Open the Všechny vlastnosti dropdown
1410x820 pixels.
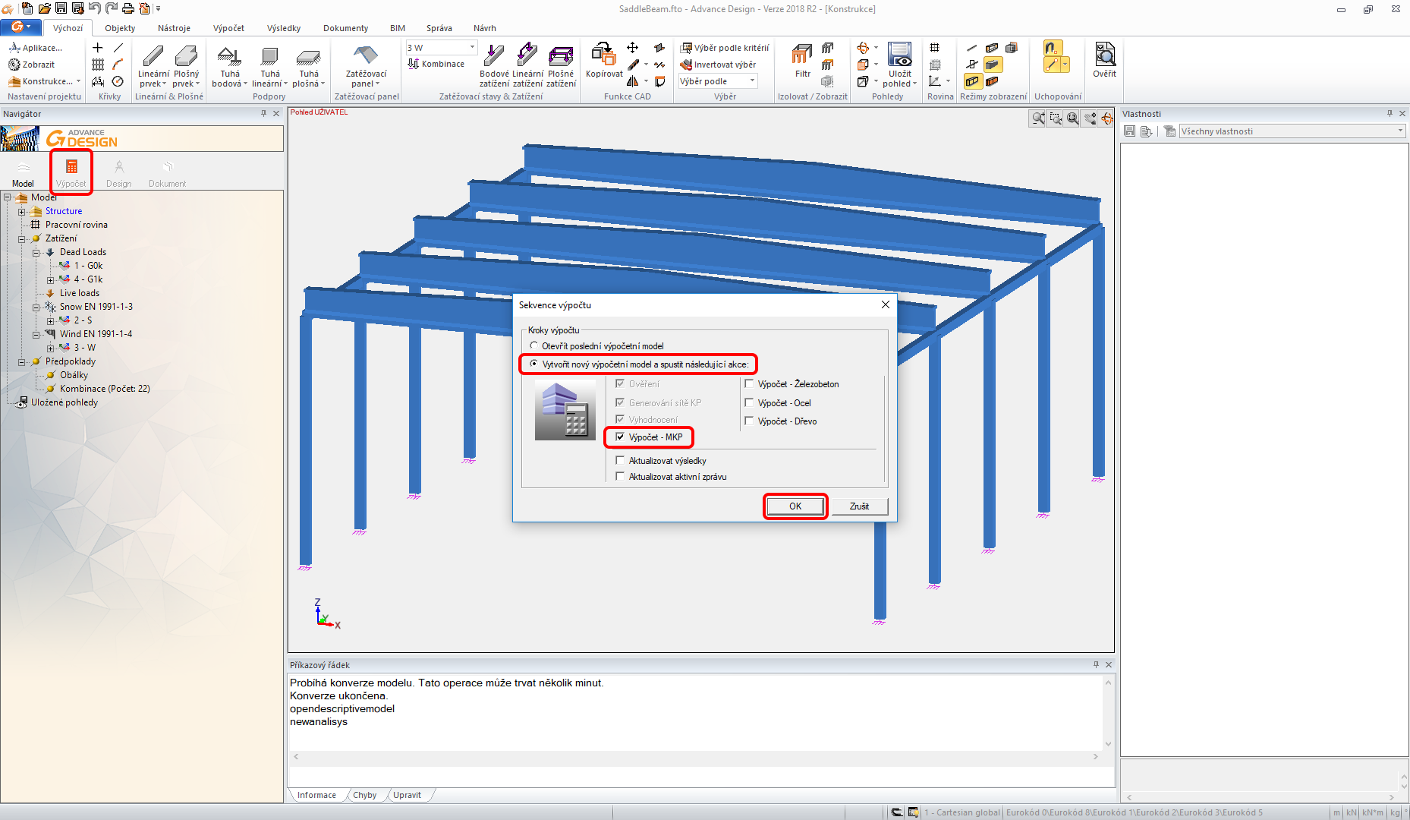point(1399,131)
